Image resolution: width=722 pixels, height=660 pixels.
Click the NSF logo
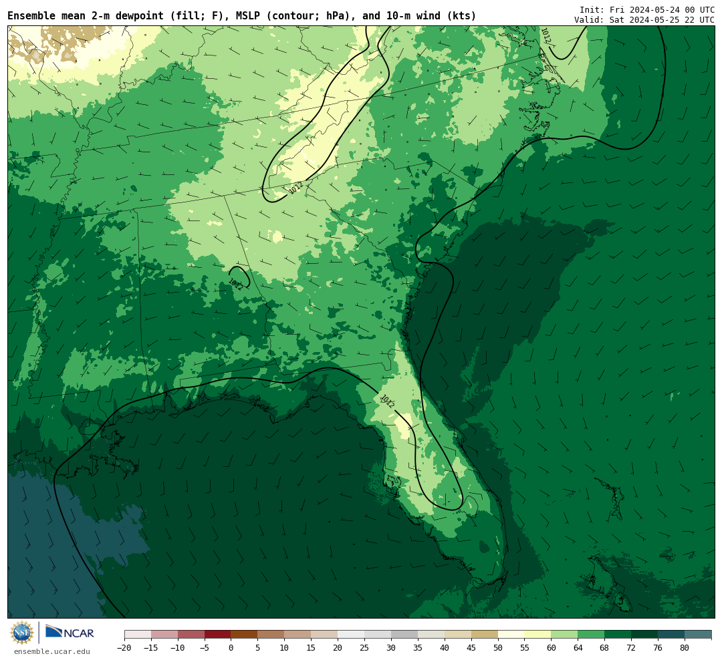coord(22,633)
